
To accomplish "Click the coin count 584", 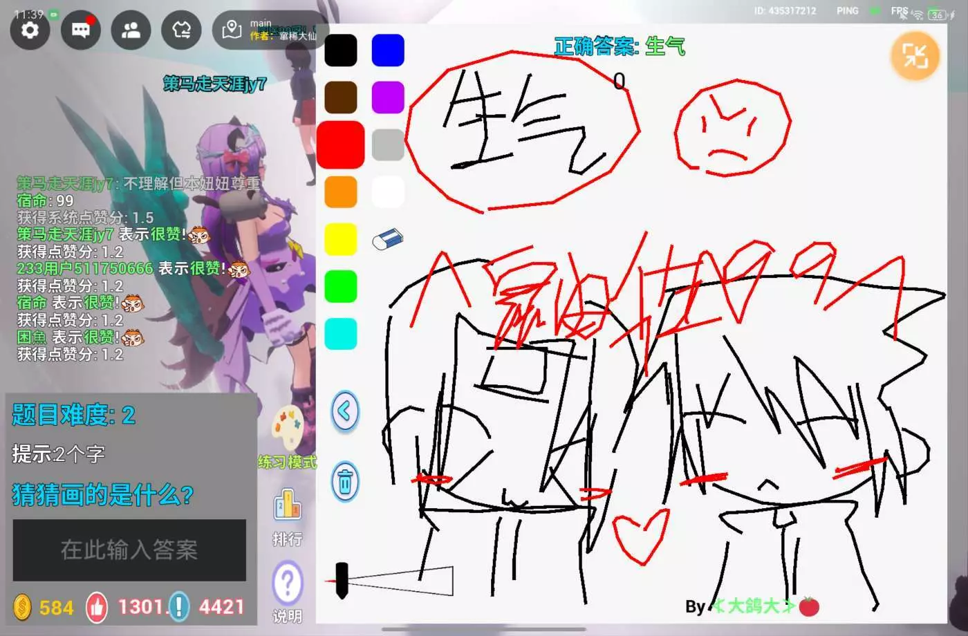I will (x=57, y=608).
